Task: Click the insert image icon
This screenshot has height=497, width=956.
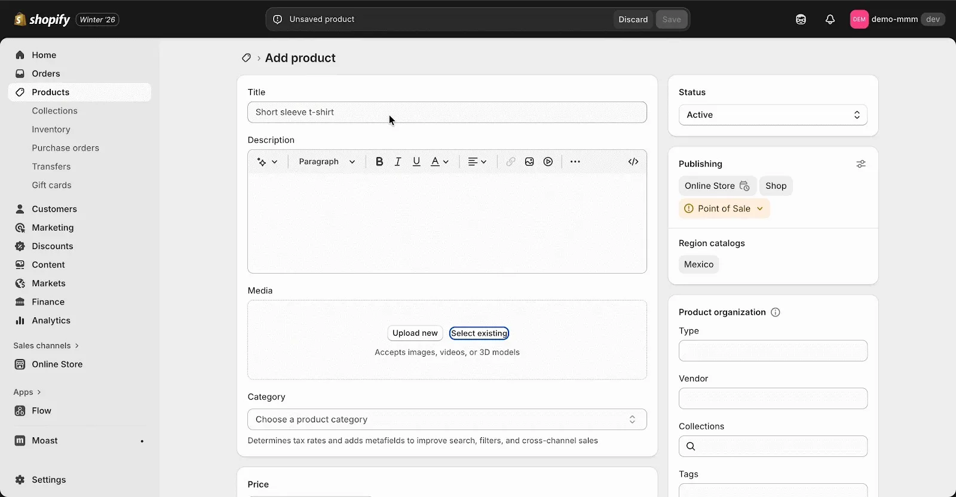Action: point(529,162)
